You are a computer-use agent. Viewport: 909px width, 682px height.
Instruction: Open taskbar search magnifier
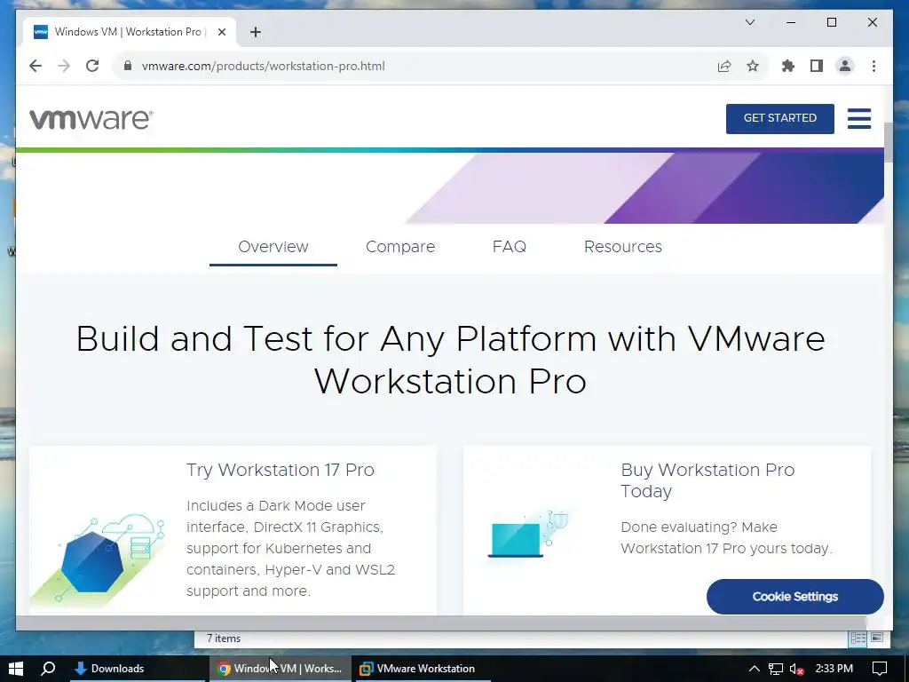(x=49, y=669)
